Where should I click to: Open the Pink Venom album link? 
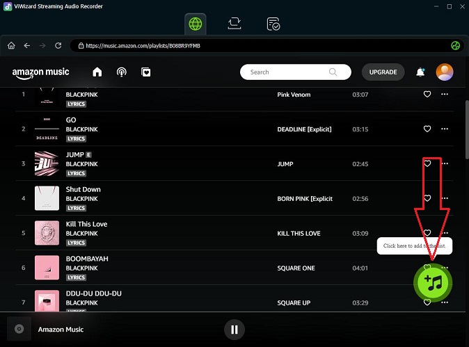click(294, 95)
